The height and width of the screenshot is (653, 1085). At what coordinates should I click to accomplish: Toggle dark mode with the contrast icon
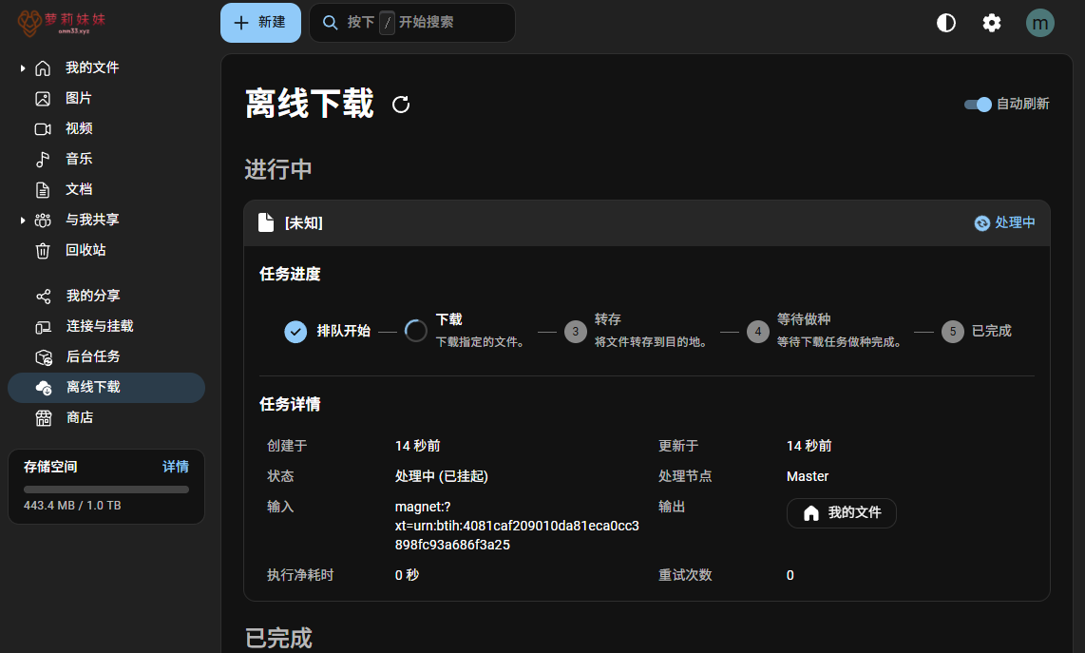(946, 23)
